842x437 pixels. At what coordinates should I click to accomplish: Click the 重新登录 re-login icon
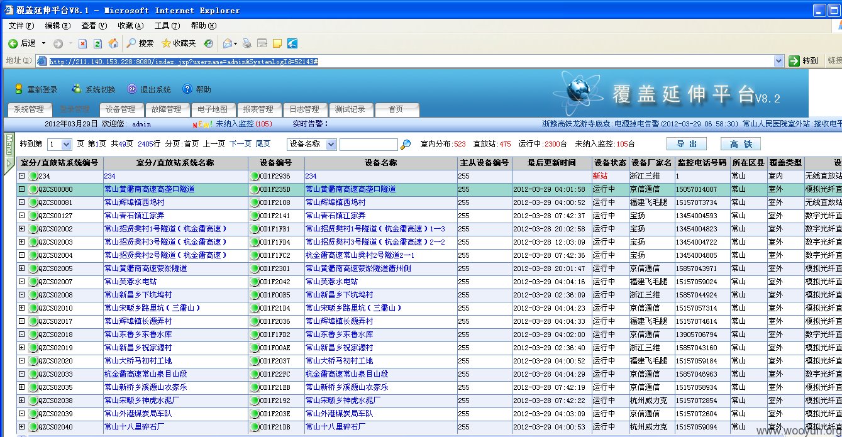pos(19,89)
